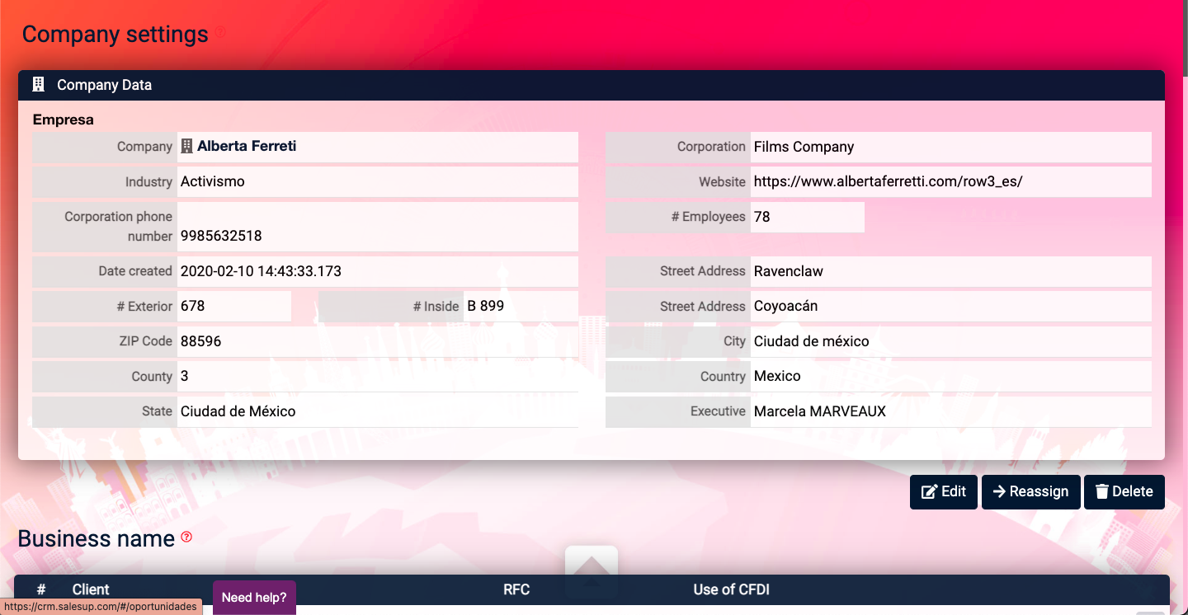
Task: Click the # Exterior field label
Action: (x=145, y=306)
